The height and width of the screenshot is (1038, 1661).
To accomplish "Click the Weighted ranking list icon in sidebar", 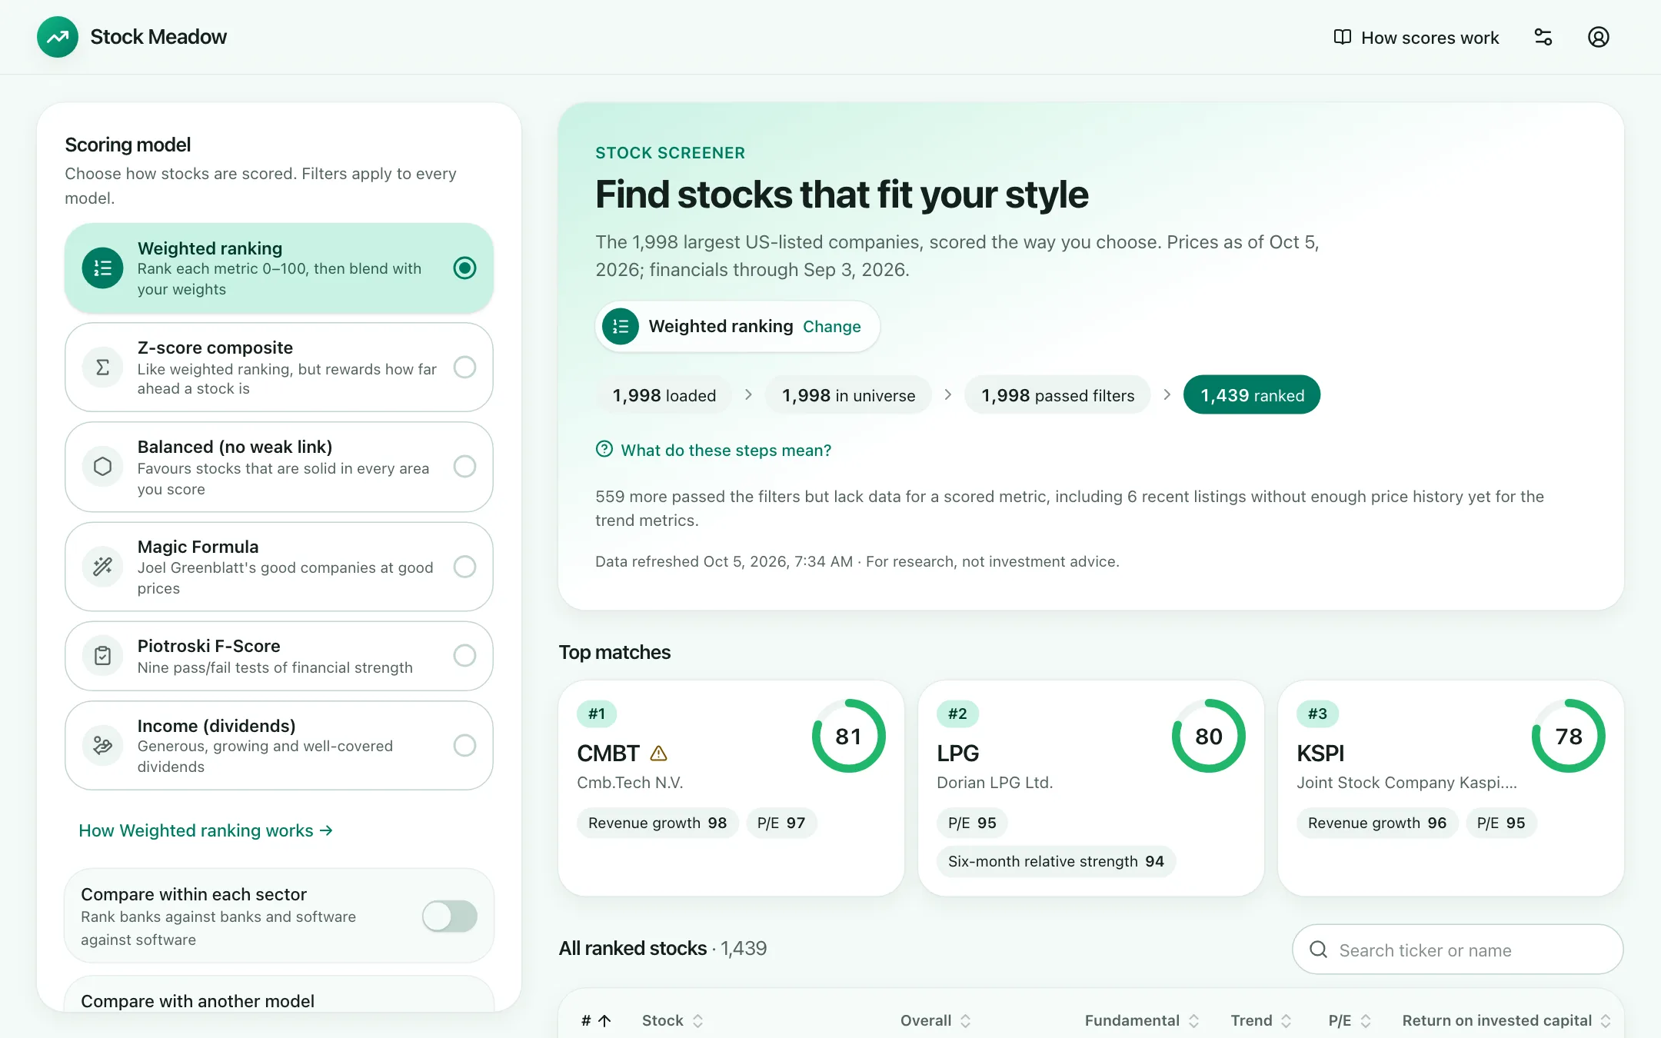I will tap(102, 268).
